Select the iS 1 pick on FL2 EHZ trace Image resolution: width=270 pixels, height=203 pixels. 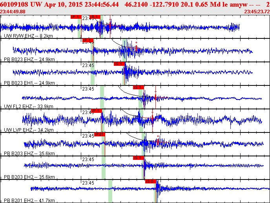(x=139, y=87)
